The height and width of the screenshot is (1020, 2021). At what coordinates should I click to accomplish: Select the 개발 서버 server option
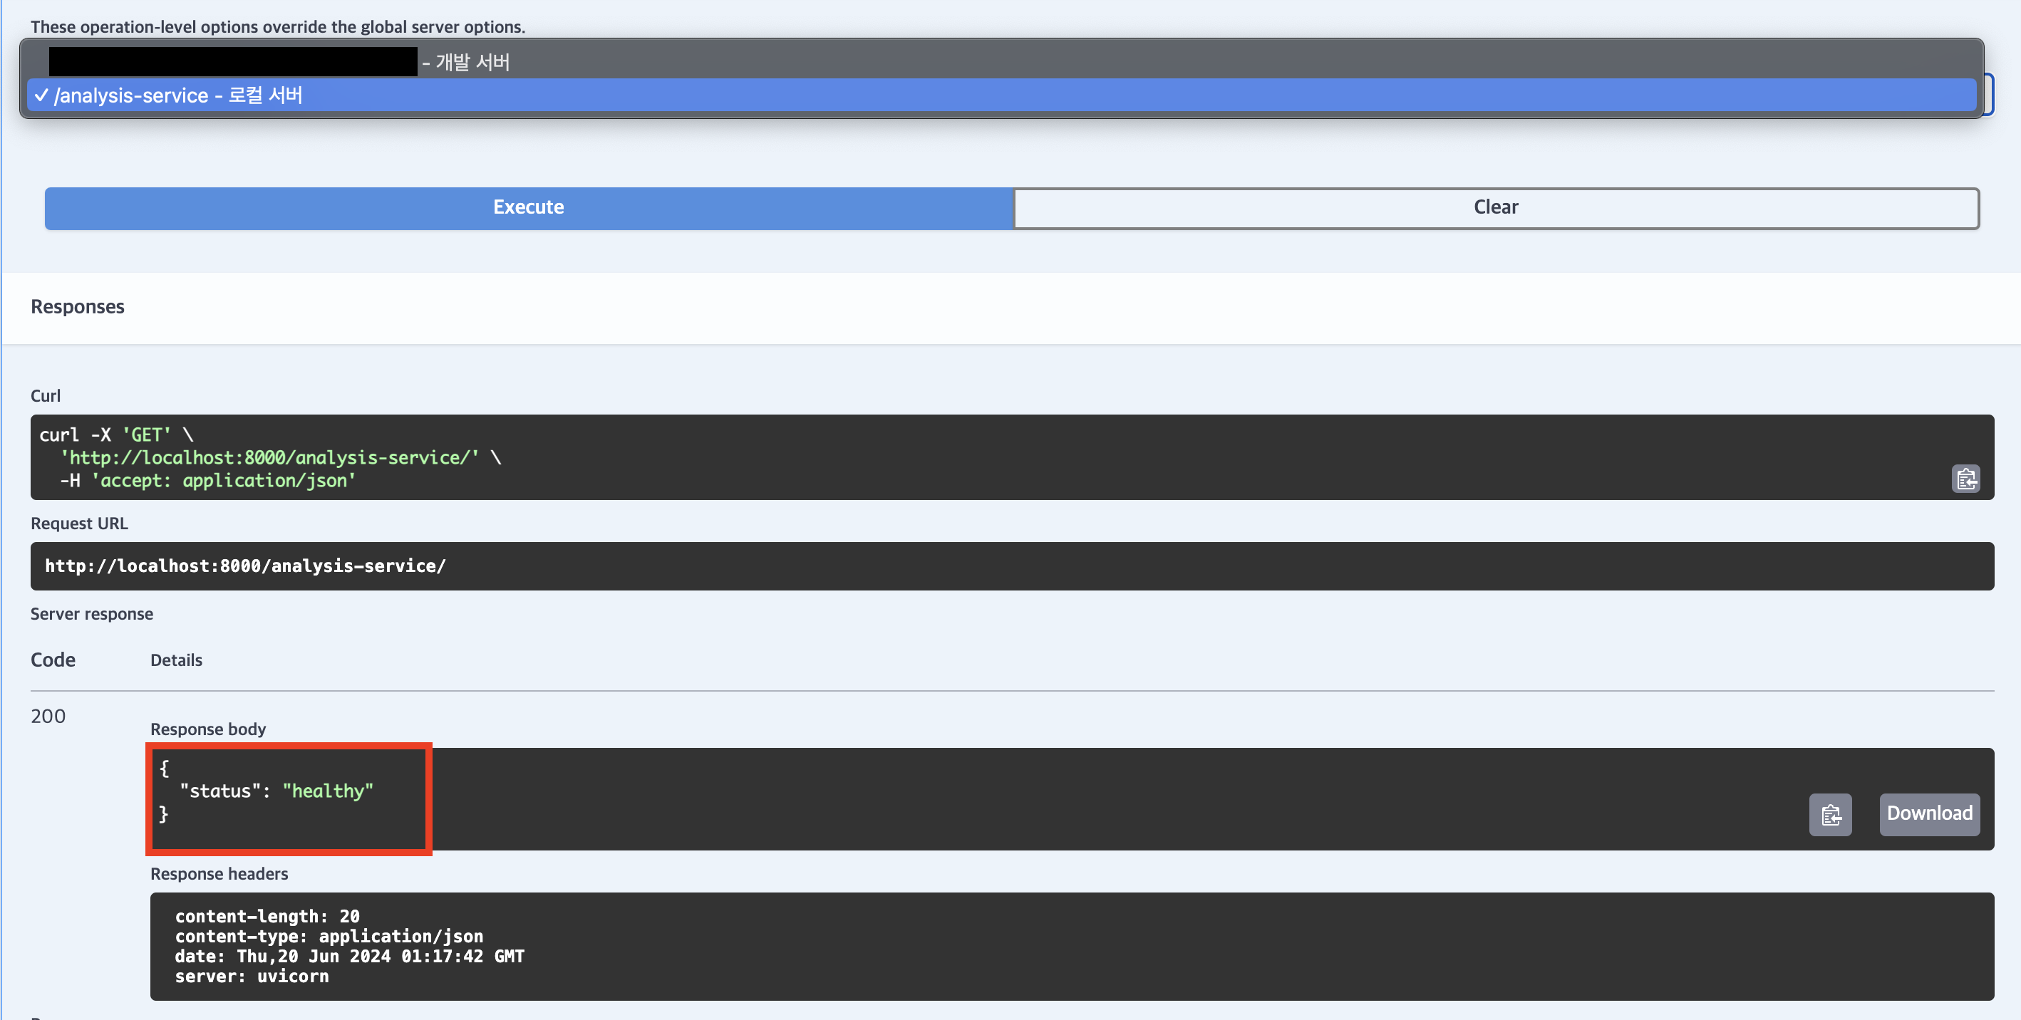(472, 62)
